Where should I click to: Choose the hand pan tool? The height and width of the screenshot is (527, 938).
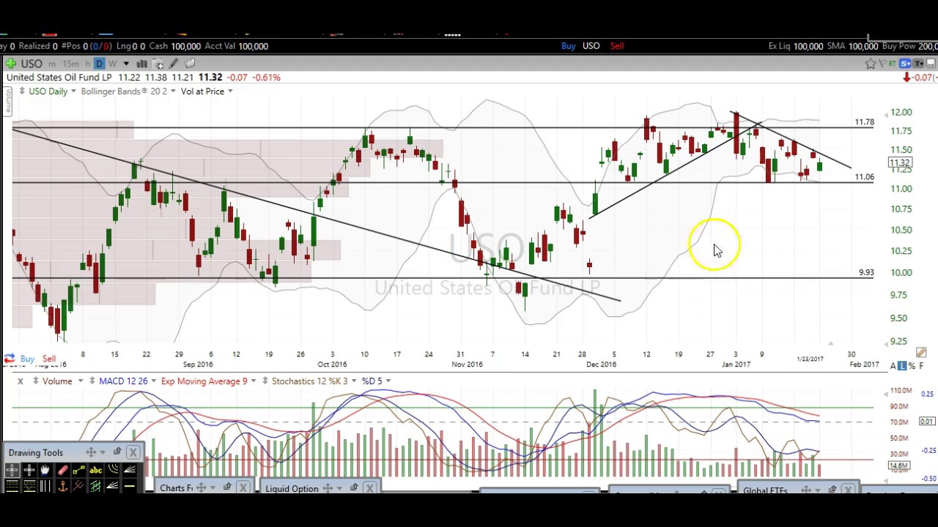(45, 470)
